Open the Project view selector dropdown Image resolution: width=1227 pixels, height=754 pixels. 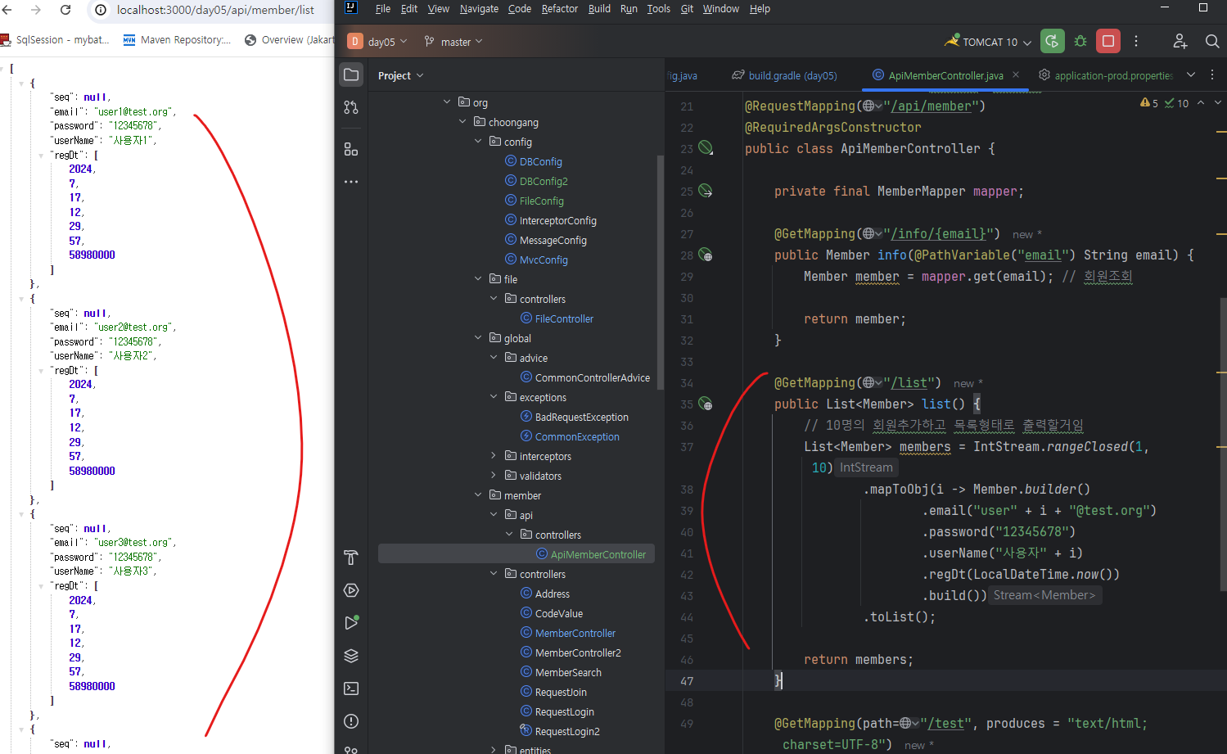pyautogui.click(x=401, y=75)
